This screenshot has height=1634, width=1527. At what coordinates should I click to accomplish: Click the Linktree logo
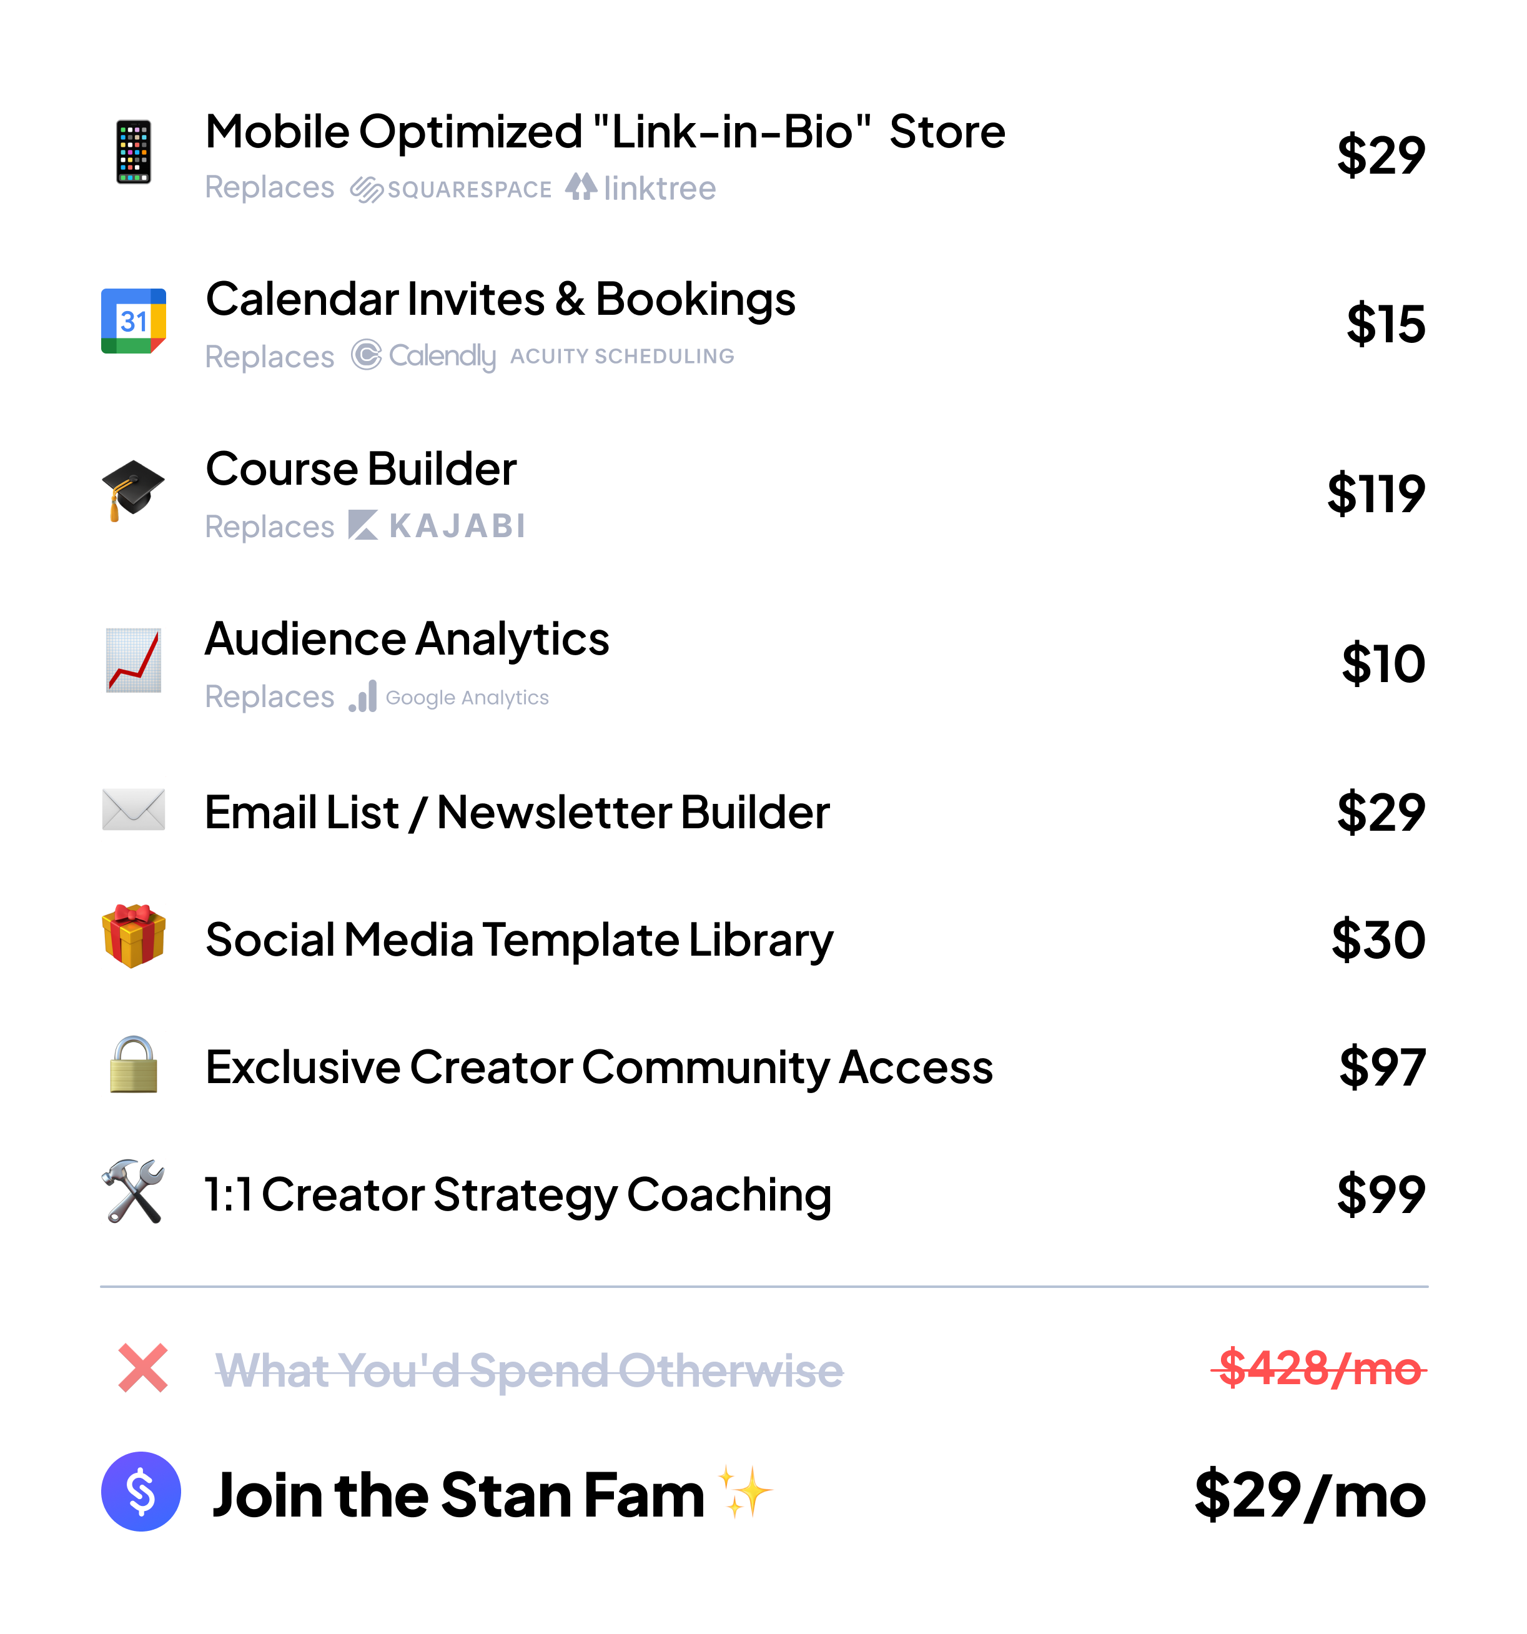coord(641,188)
